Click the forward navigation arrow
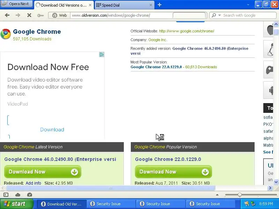This screenshot has width=279, height=209. pos(18,15)
